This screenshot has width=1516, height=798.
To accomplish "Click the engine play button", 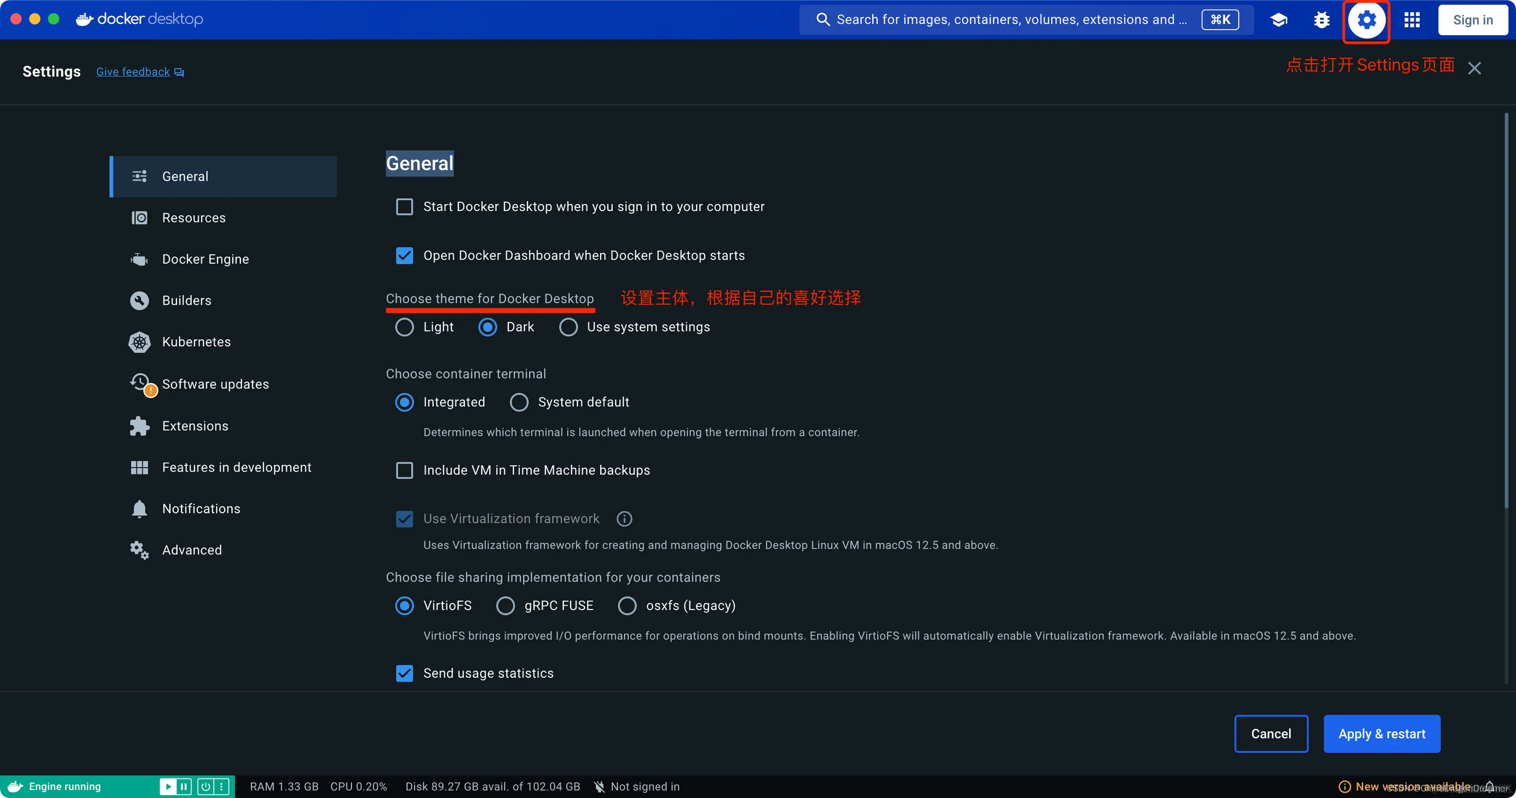I will click(x=168, y=786).
